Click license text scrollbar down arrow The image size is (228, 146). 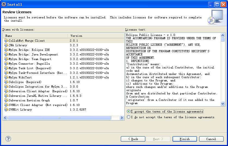[x=223, y=104]
